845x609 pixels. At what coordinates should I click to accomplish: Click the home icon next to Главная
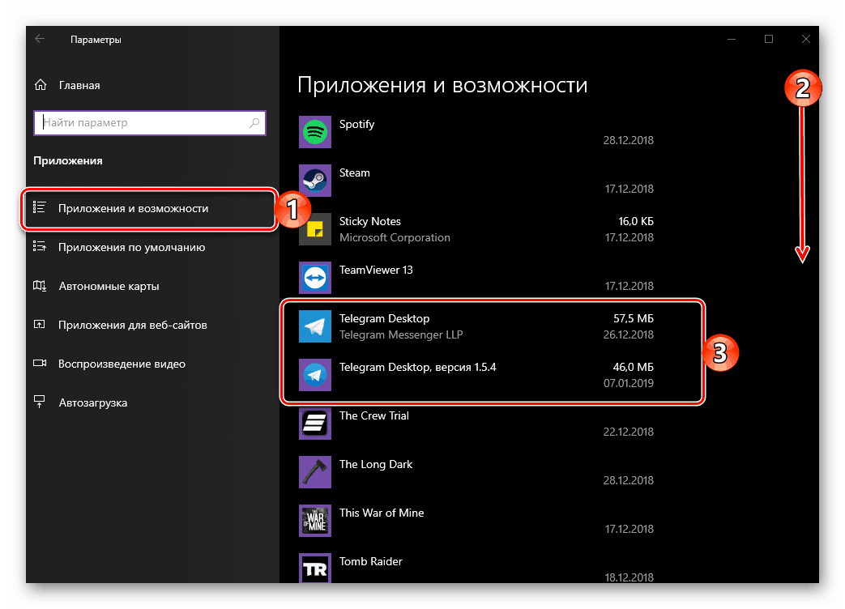pyautogui.click(x=39, y=84)
